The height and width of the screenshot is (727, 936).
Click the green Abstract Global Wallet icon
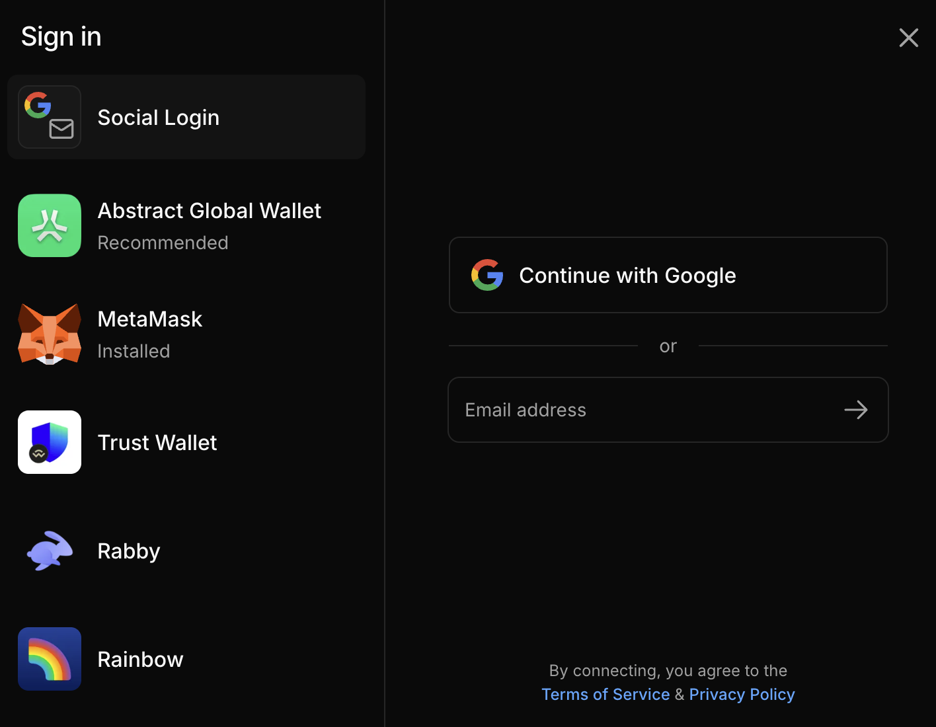(x=50, y=225)
